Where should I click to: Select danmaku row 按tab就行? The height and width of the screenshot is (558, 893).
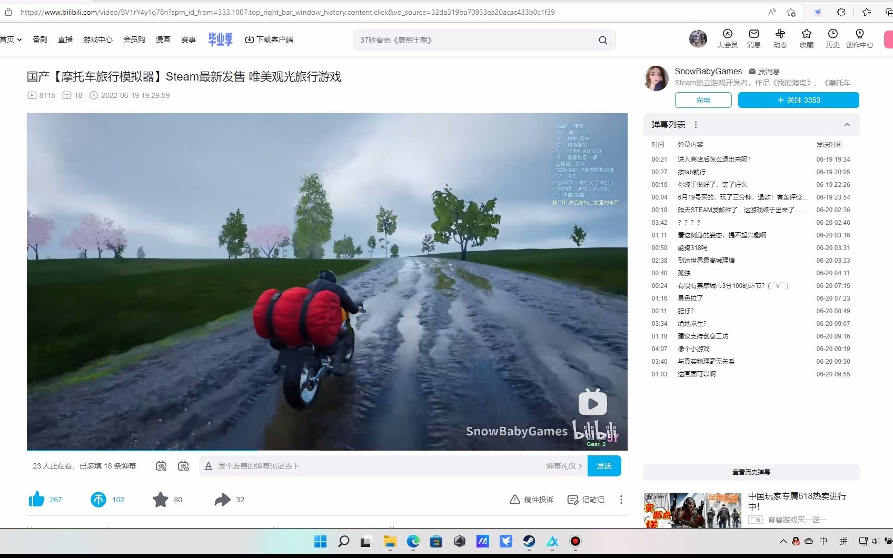click(x=751, y=172)
